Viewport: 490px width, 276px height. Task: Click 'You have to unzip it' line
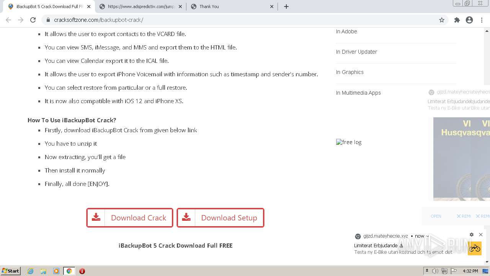click(x=71, y=144)
